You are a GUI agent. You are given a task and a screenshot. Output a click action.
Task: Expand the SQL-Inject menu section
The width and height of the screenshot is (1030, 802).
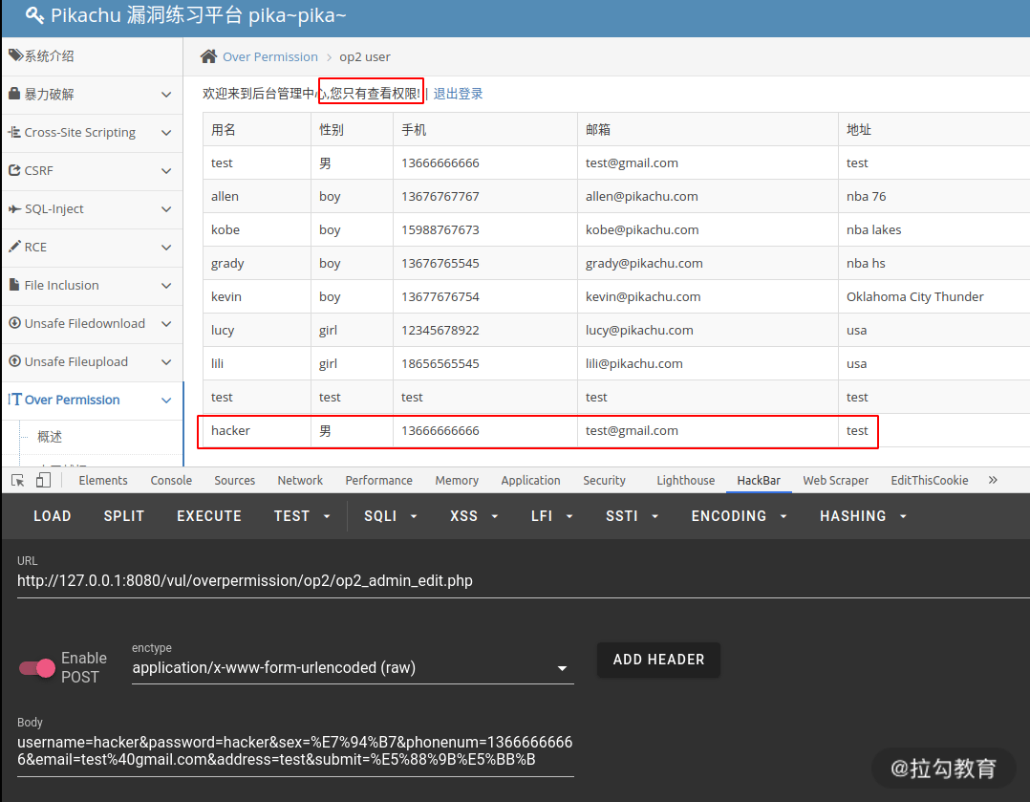(x=93, y=209)
